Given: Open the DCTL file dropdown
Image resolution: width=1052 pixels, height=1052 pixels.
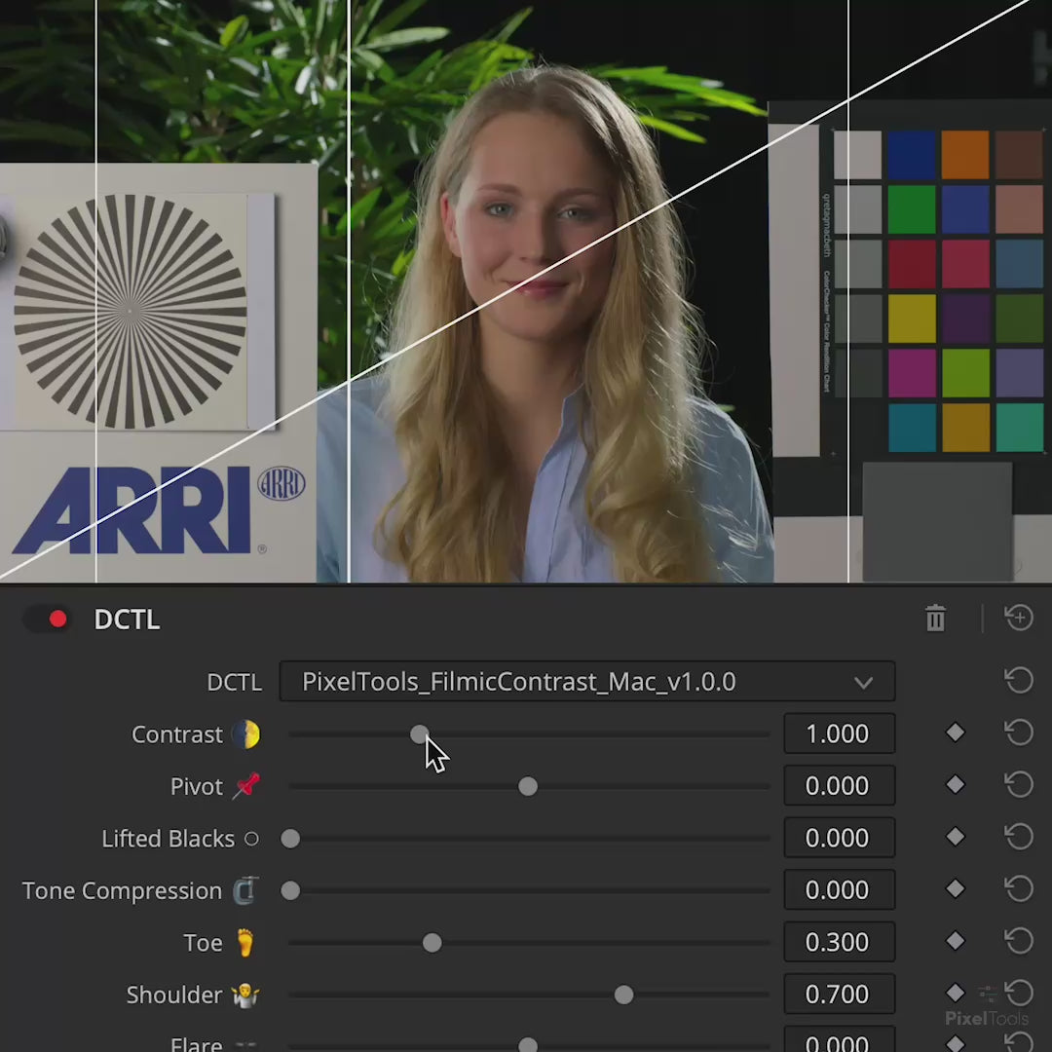Looking at the screenshot, I should (x=586, y=682).
